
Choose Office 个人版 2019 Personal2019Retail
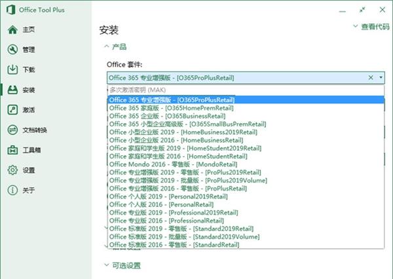pyautogui.click(x=246, y=196)
